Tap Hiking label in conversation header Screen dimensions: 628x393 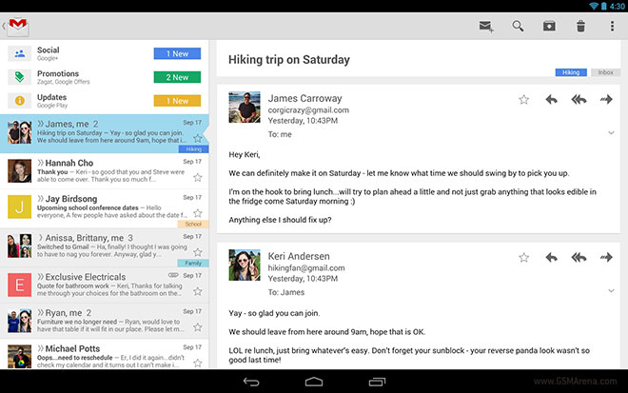tap(571, 72)
